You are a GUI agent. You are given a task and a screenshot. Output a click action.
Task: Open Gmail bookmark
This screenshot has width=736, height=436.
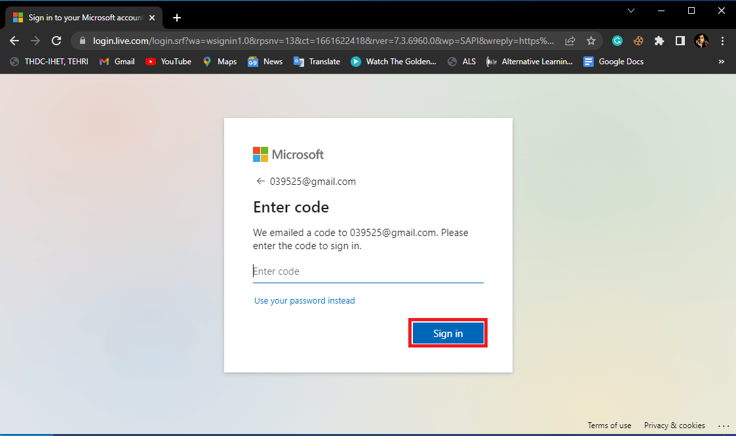(117, 62)
